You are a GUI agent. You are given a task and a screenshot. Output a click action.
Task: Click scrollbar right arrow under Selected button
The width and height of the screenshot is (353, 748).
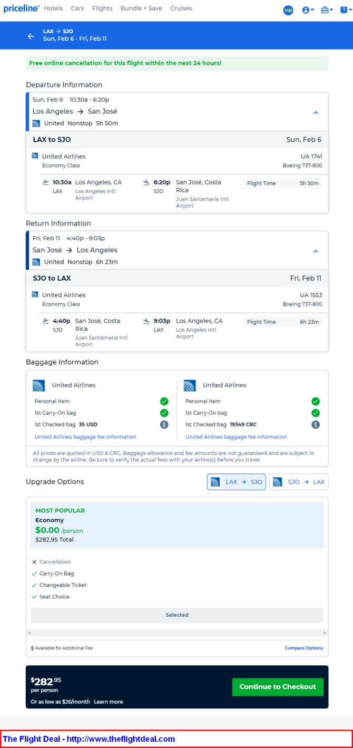click(x=325, y=633)
